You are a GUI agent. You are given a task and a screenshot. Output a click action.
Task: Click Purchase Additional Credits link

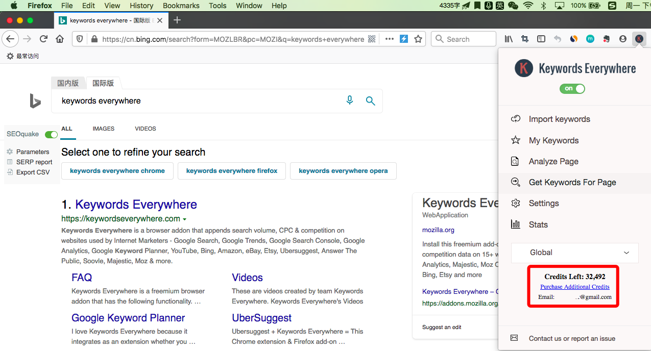574,287
